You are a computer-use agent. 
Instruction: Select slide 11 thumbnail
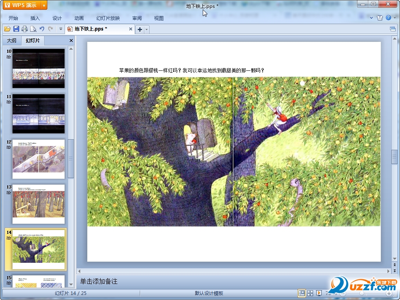point(38,114)
